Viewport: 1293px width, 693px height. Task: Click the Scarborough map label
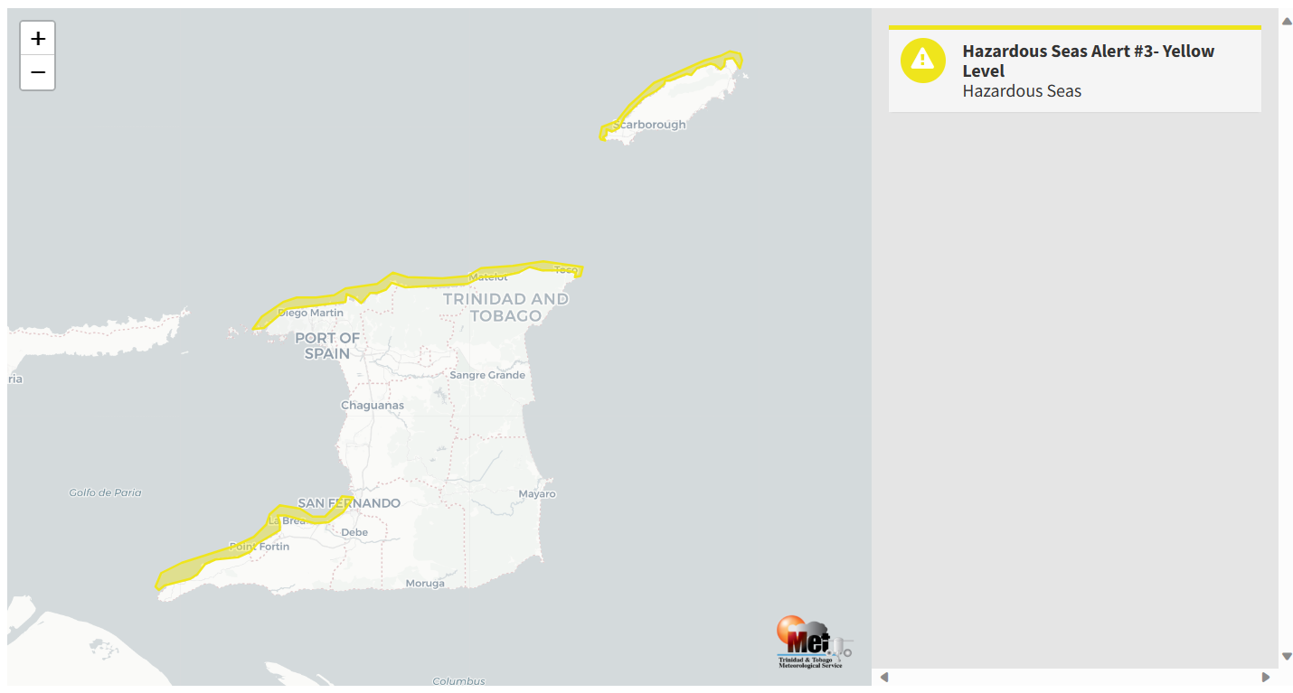649,125
